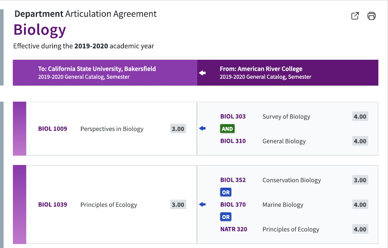Click 4.00 units badge for BIOL 370
The height and width of the screenshot is (248, 388).
coord(360,205)
